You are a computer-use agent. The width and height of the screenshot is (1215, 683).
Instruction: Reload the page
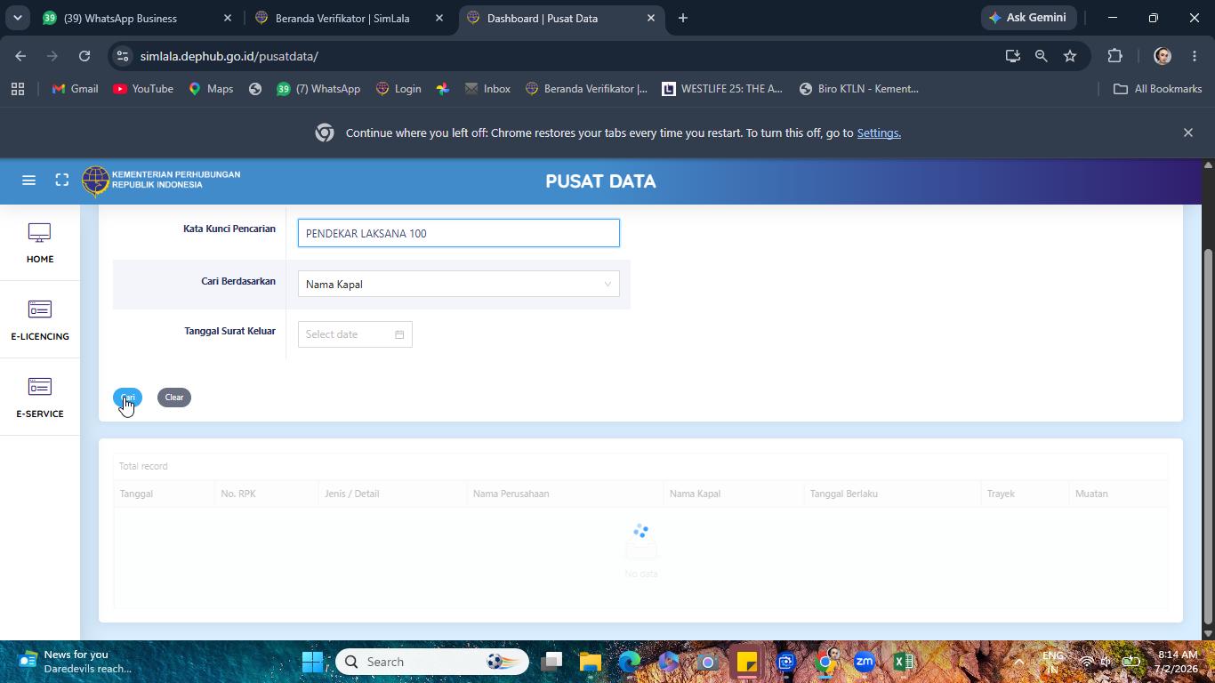[84, 56]
